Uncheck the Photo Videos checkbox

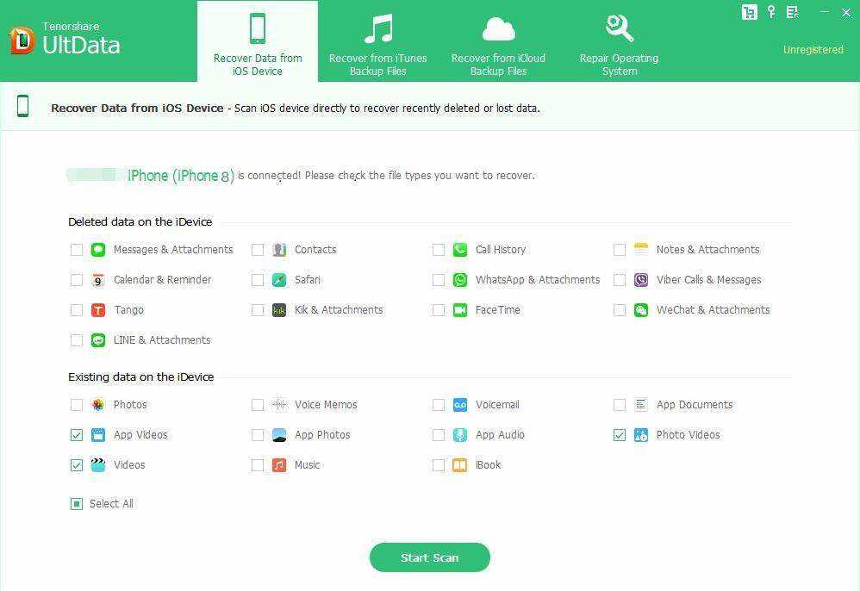tap(620, 435)
